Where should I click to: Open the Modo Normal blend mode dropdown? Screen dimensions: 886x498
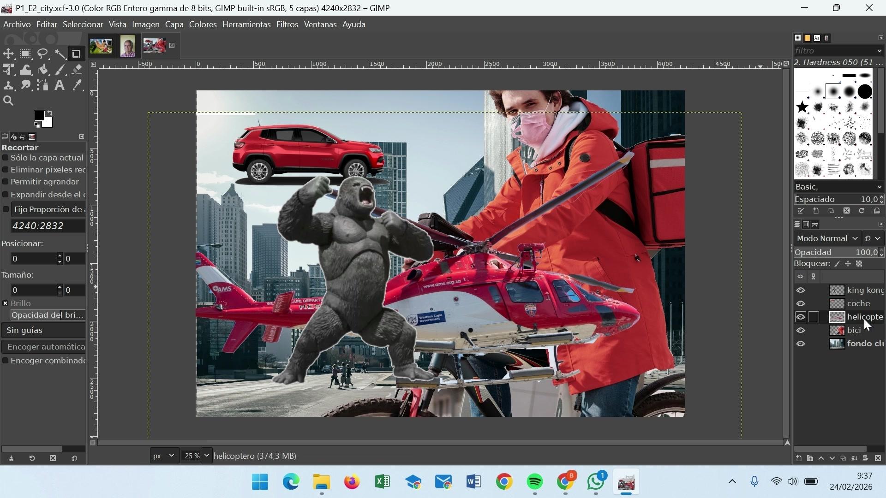coord(827,238)
